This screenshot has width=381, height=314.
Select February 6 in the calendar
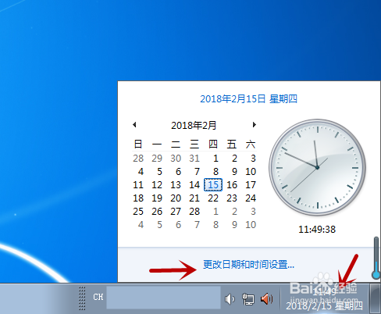[178, 172]
